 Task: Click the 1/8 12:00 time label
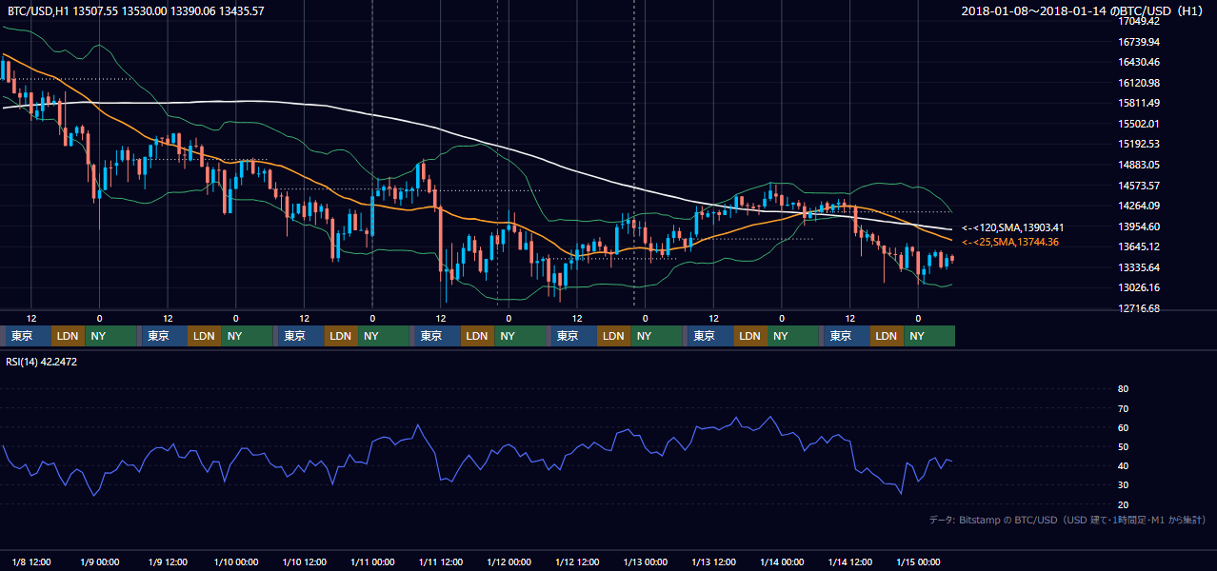point(31,561)
